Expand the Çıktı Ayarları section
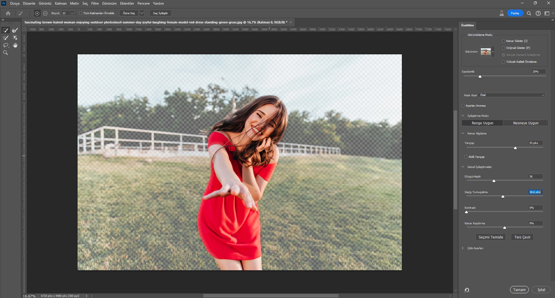This screenshot has height=298, width=555. 463,248
